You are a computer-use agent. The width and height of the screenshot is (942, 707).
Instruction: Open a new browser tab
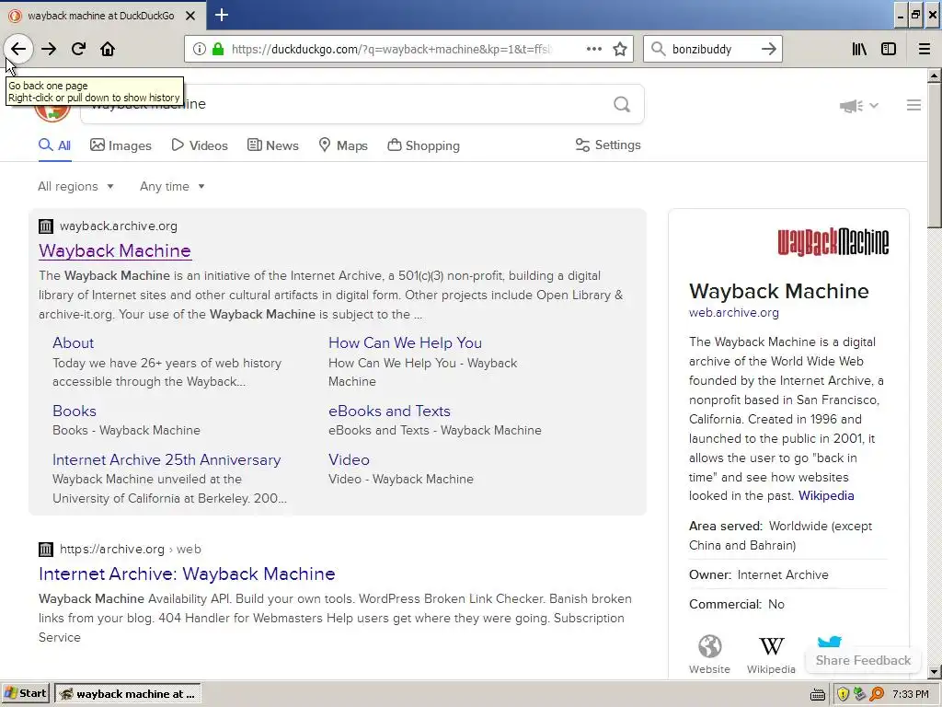coord(222,15)
